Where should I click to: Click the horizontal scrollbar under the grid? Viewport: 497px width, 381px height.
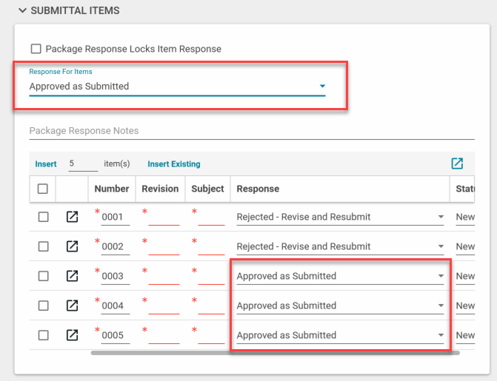coord(274,353)
